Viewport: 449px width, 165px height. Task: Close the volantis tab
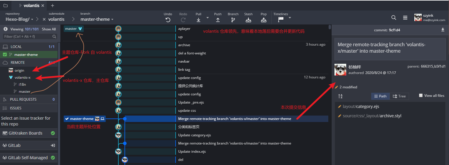(43, 6)
